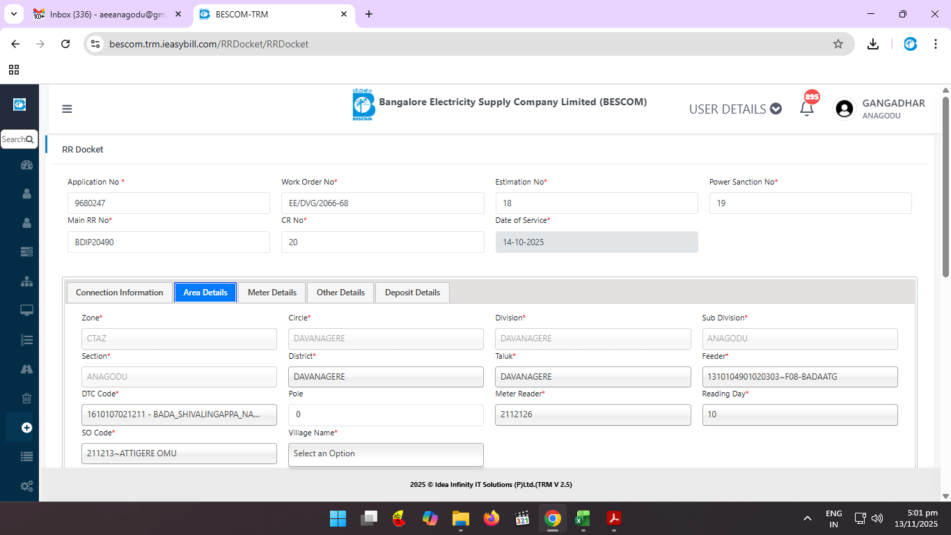Switch to the Meter Details tab
The height and width of the screenshot is (535, 951).
[x=272, y=293]
